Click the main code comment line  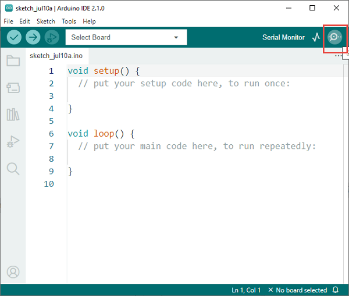[197, 146]
